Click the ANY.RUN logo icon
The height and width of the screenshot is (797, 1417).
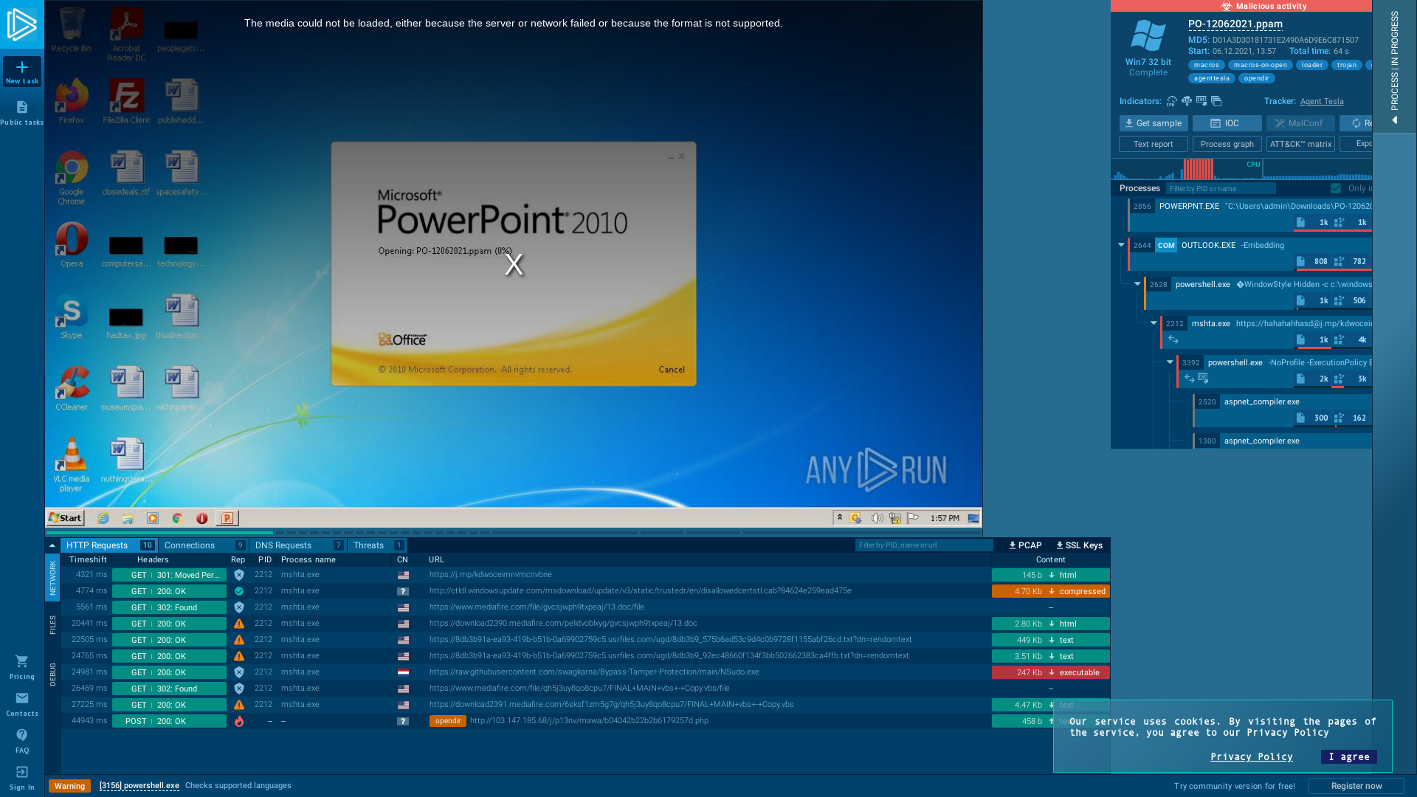22,25
